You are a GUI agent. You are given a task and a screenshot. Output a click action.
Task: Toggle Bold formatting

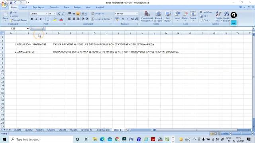(x=32, y=19)
